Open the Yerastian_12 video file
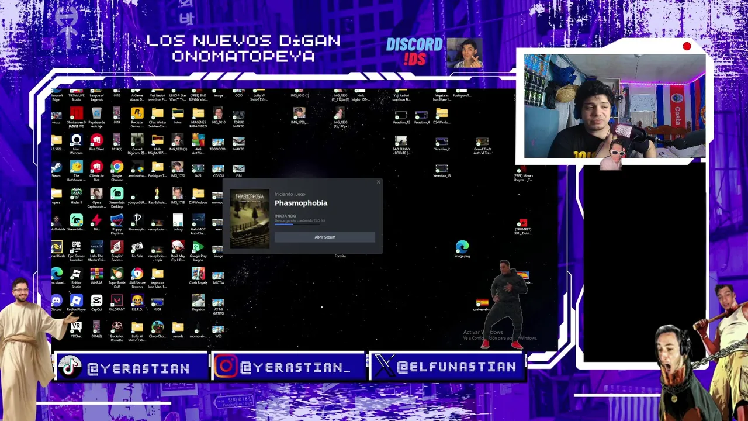Image resolution: width=748 pixels, height=421 pixels. pos(401,115)
